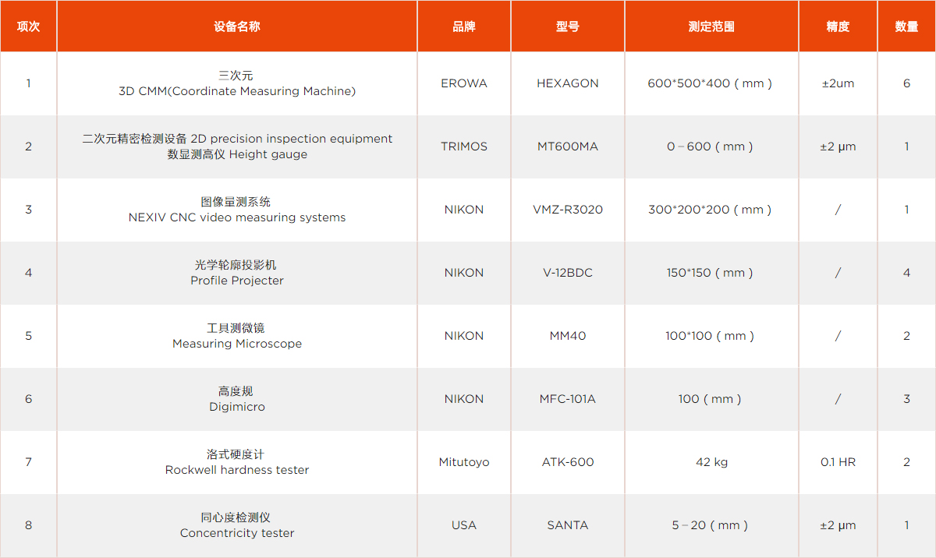The width and height of the screenshot is (936, 558).
Task: Select the Measuring Microscope text
Action: click(x=237, y=344)
